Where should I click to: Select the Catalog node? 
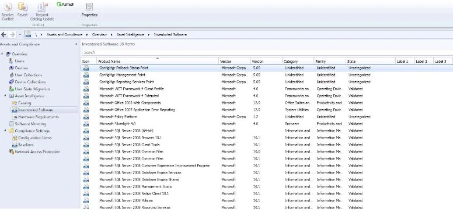(25, 103)
